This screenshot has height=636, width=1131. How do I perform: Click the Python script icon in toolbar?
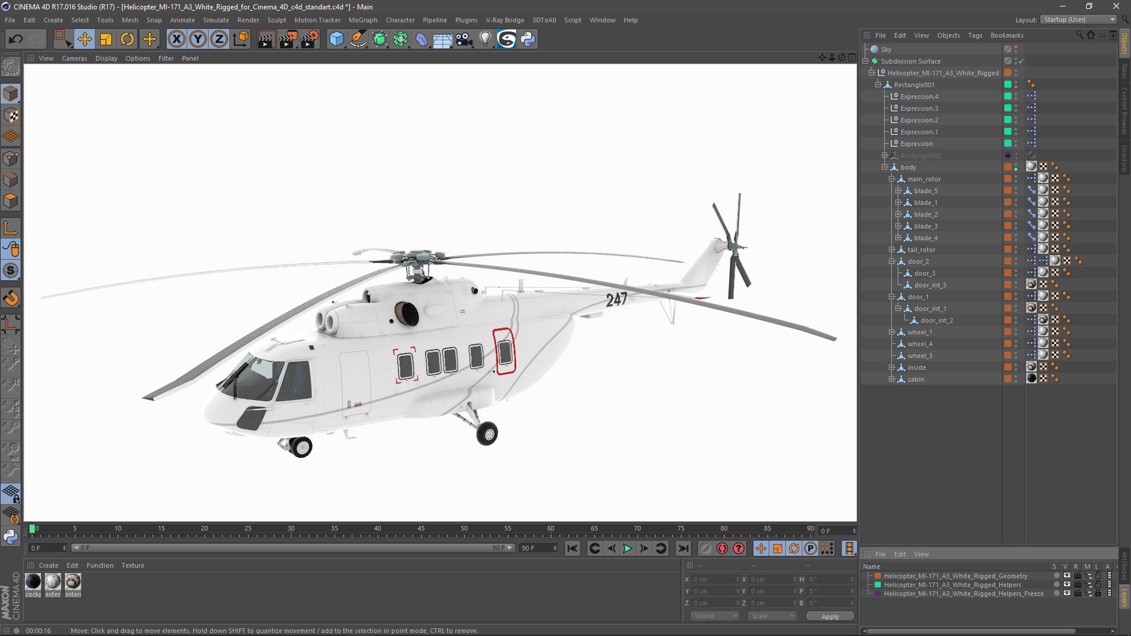point(528,39)
